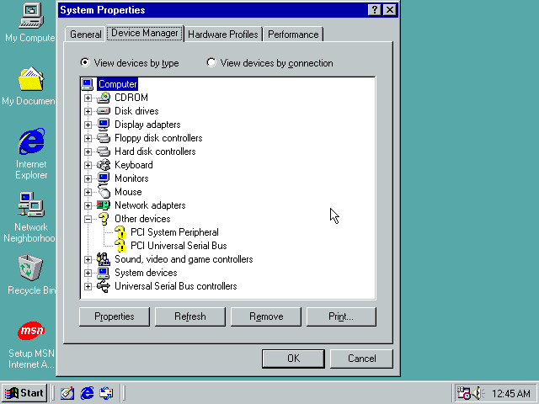Expand the Mouse tree node
Image resolution: width=539 pixels, height=404 pixels.
88,192
